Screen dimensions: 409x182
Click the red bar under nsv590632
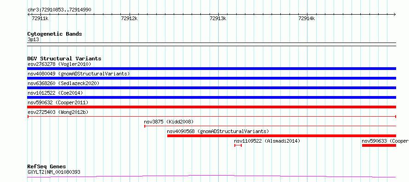(211, 107)
